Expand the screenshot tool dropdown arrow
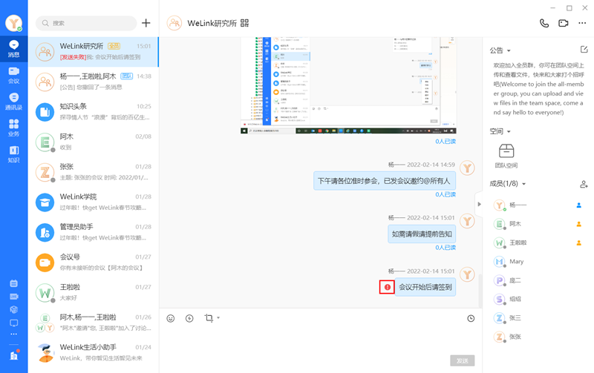The width and height of the screenshot is (594, 373). point(218,318)
